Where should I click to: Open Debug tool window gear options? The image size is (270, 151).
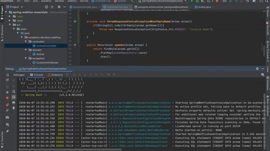coord(257,69)
